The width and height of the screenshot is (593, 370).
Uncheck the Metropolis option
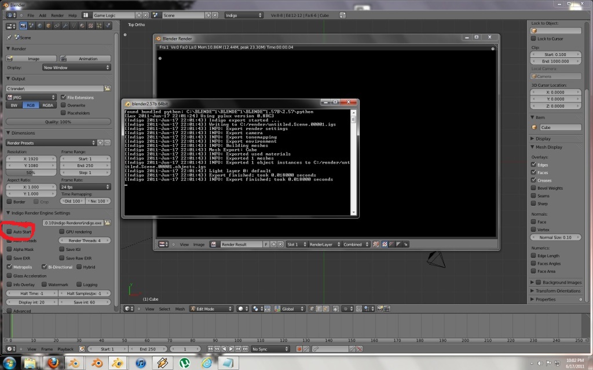9,267
